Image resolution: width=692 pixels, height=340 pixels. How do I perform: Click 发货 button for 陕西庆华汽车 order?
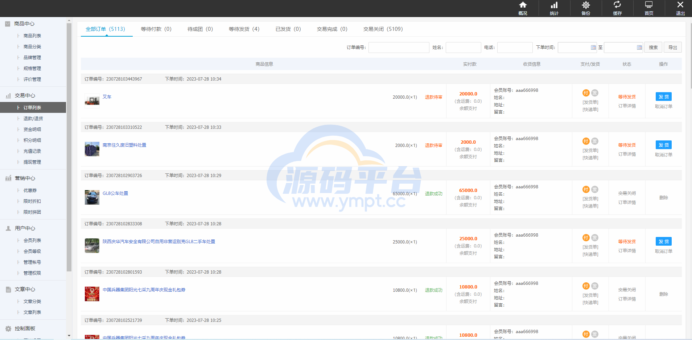pos(664,241)
